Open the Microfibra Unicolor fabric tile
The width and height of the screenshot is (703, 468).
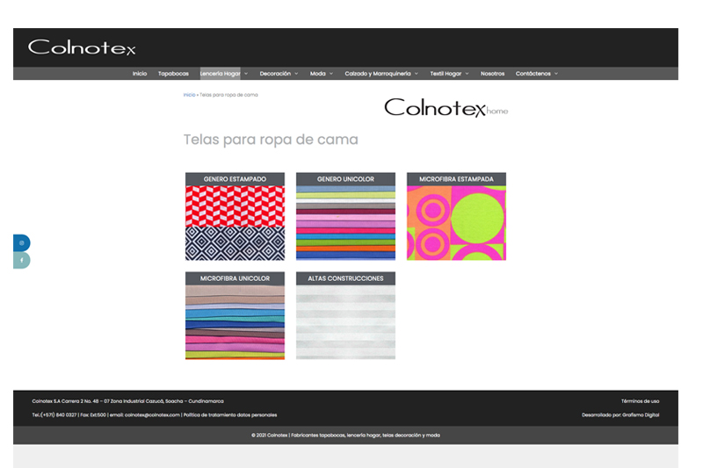click(x=235, y=316)
